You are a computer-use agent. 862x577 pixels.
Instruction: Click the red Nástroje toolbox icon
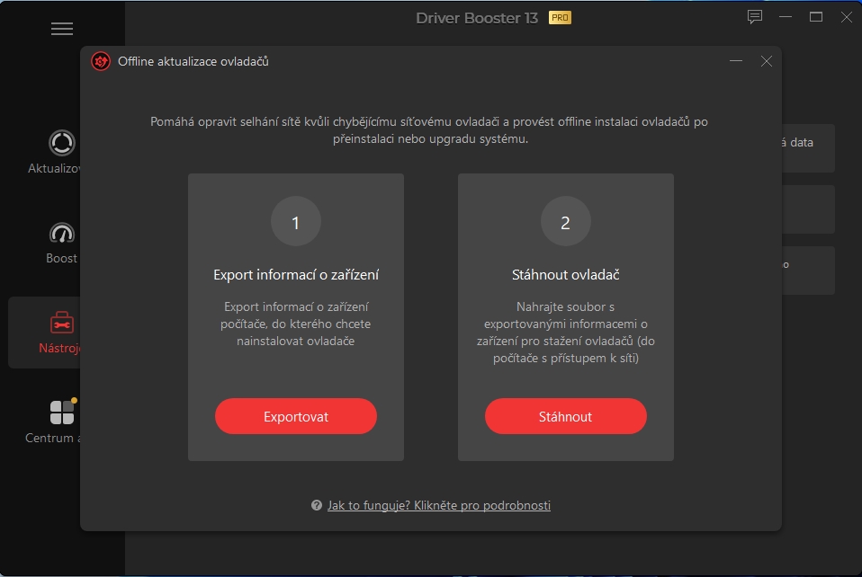click(x=62, y=323)
